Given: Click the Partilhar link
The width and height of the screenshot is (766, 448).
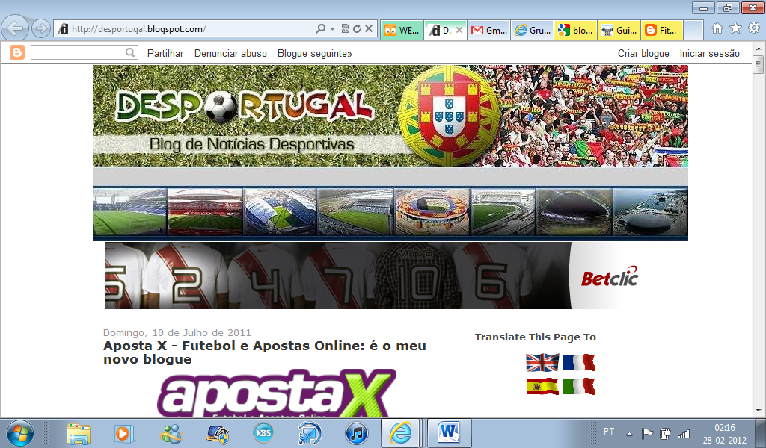Looking at the screenshot, I should 165,53.
